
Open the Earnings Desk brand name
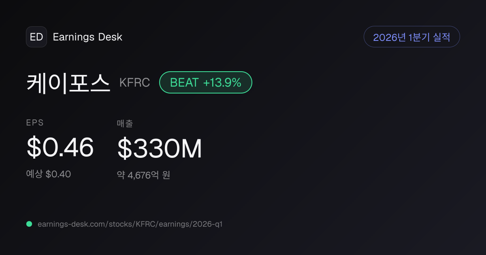pos(87,37)
